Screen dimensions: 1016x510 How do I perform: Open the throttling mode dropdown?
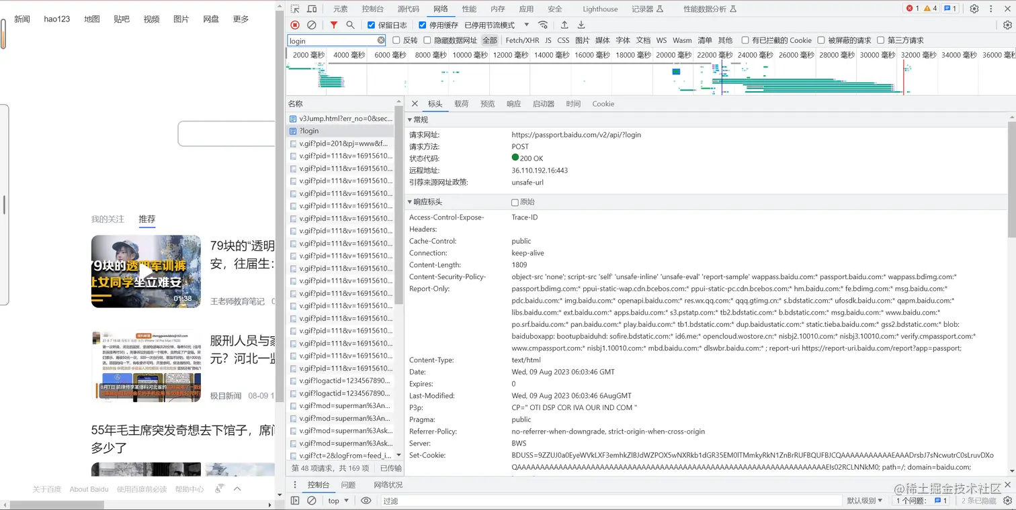[x=497, y=25]
